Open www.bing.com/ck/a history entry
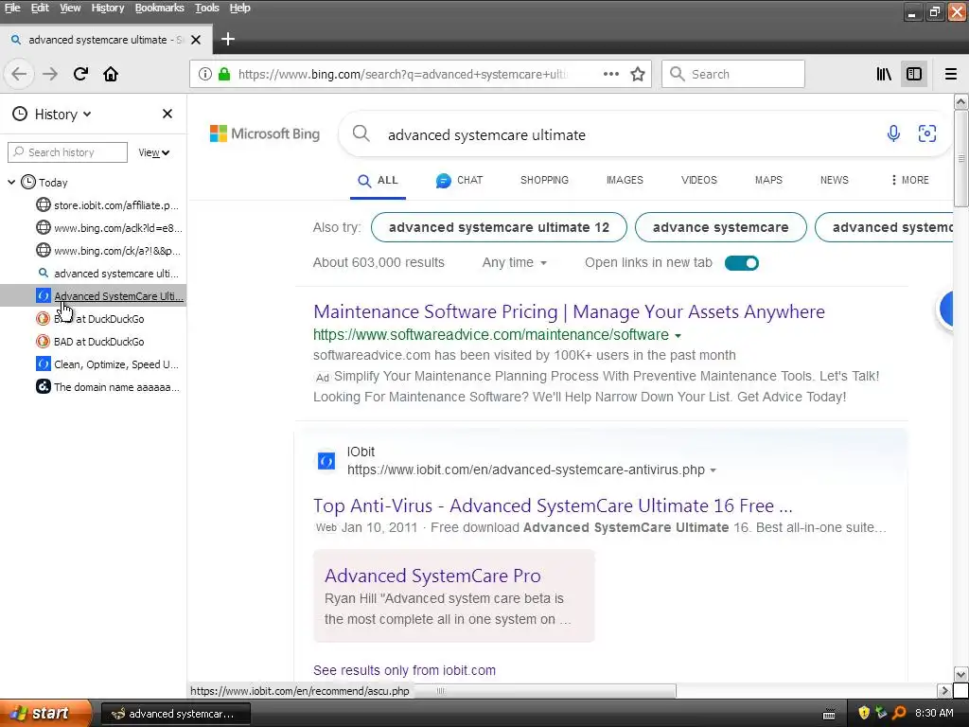 (x=108, y=251)
